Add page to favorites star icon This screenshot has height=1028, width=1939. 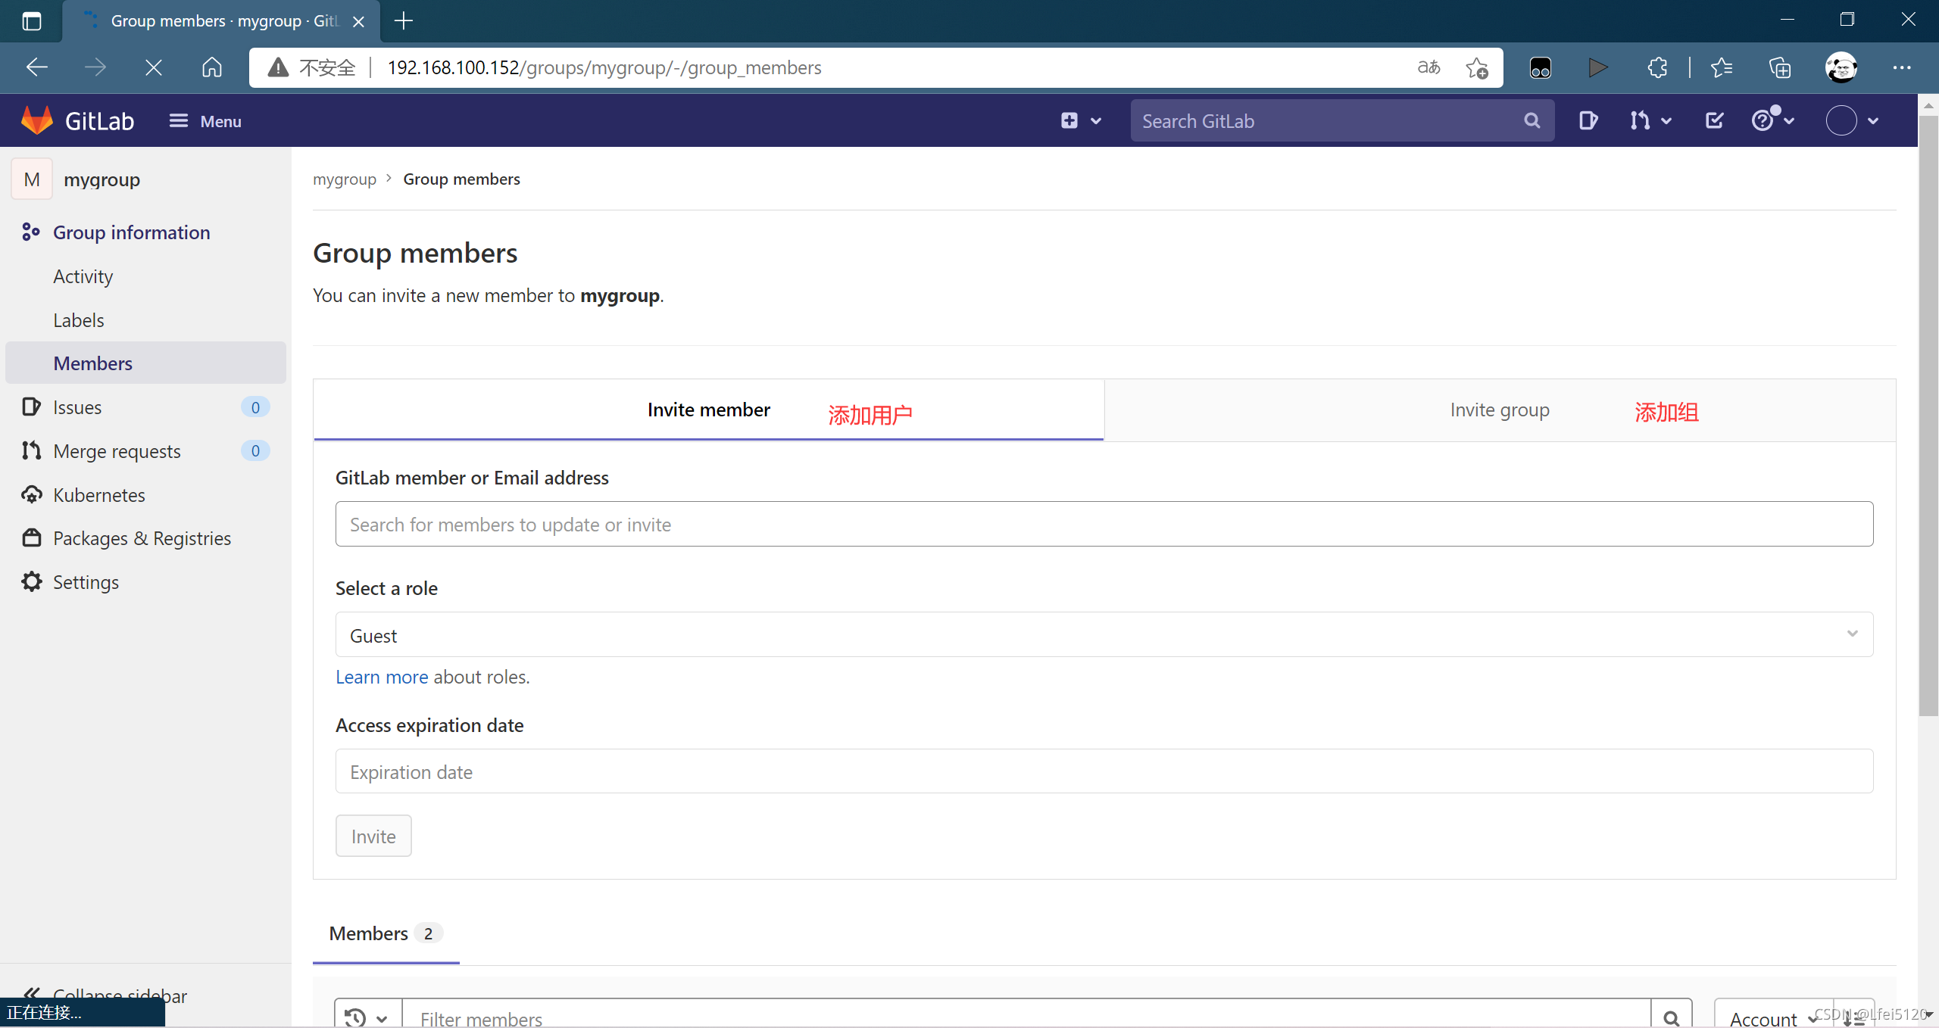point(1476,67)
